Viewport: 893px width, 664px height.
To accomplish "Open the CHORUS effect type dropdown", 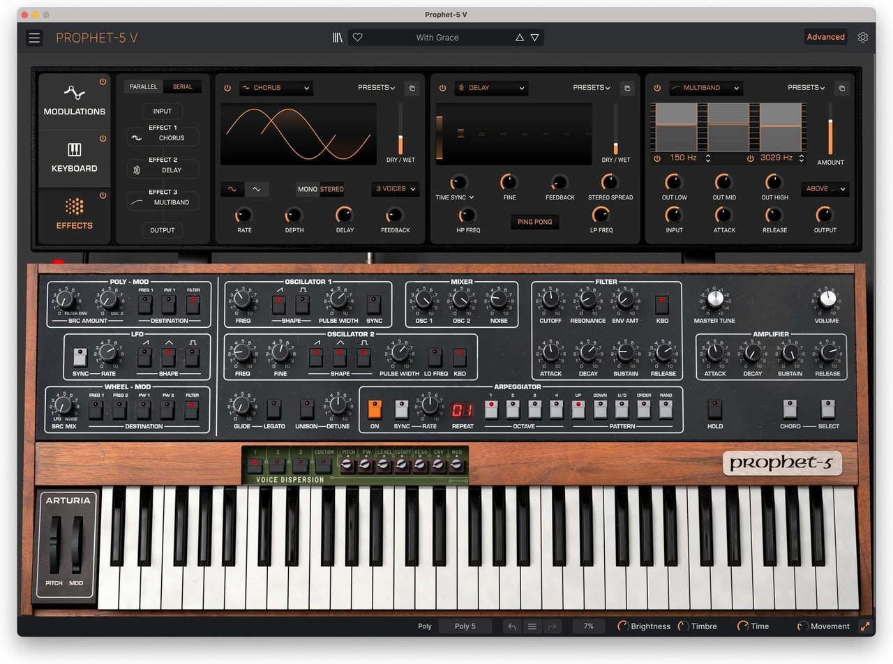I will click(276, 88).
